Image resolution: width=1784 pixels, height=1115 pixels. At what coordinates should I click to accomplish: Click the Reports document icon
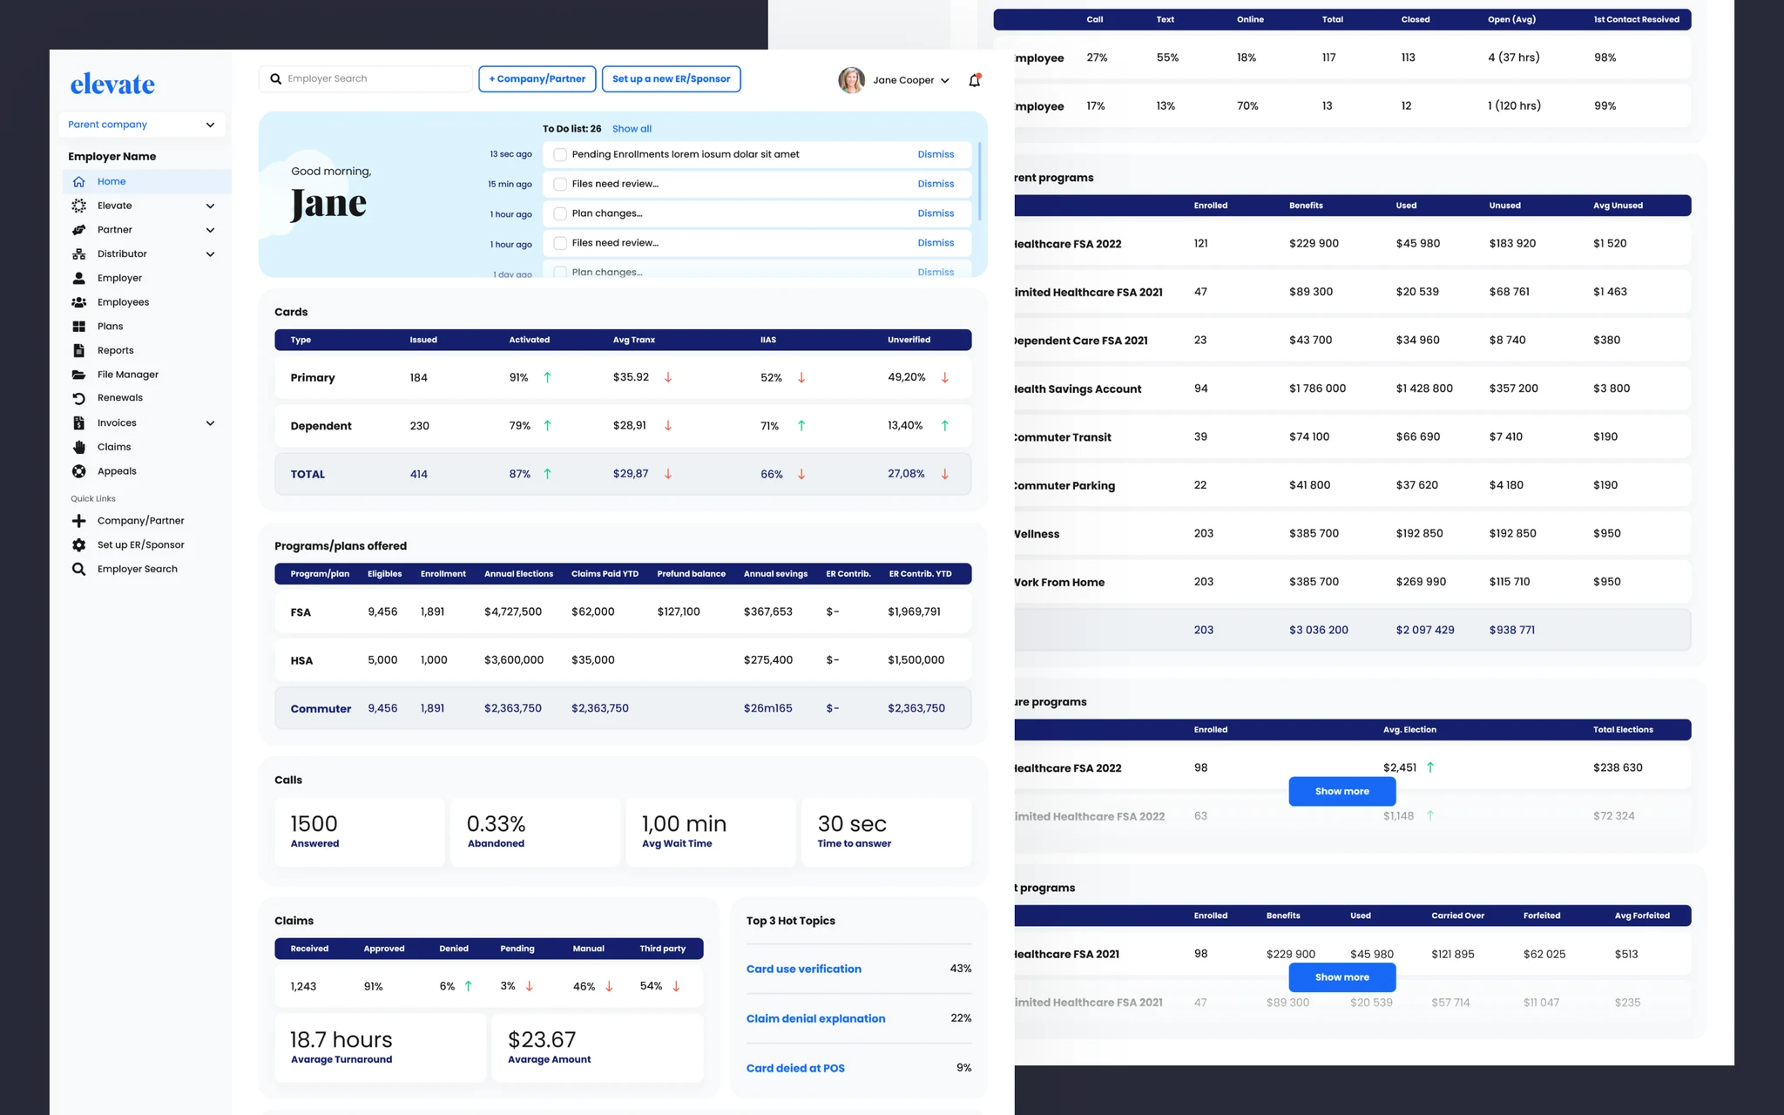coord(78,350)
